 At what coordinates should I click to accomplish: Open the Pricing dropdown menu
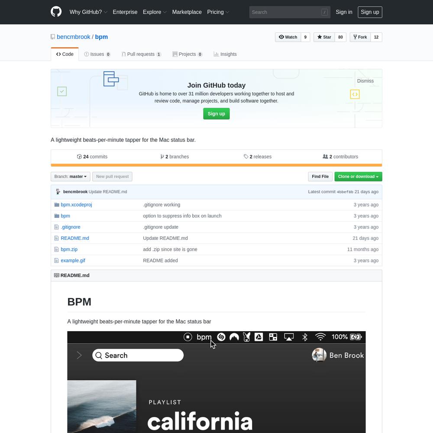pyautogui.click(x=218, y=12)
